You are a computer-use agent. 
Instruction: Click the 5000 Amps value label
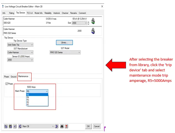coord(31,87)
